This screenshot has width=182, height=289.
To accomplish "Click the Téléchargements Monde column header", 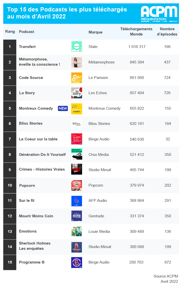I will 136,31.
